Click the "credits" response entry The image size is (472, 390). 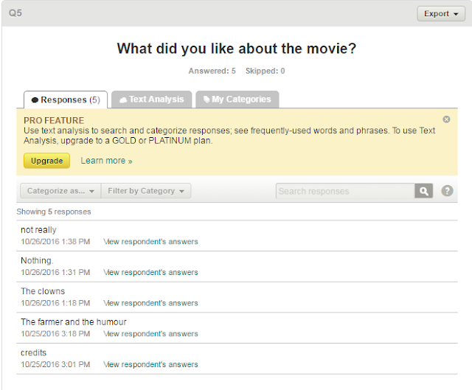[x=34, y=353]
